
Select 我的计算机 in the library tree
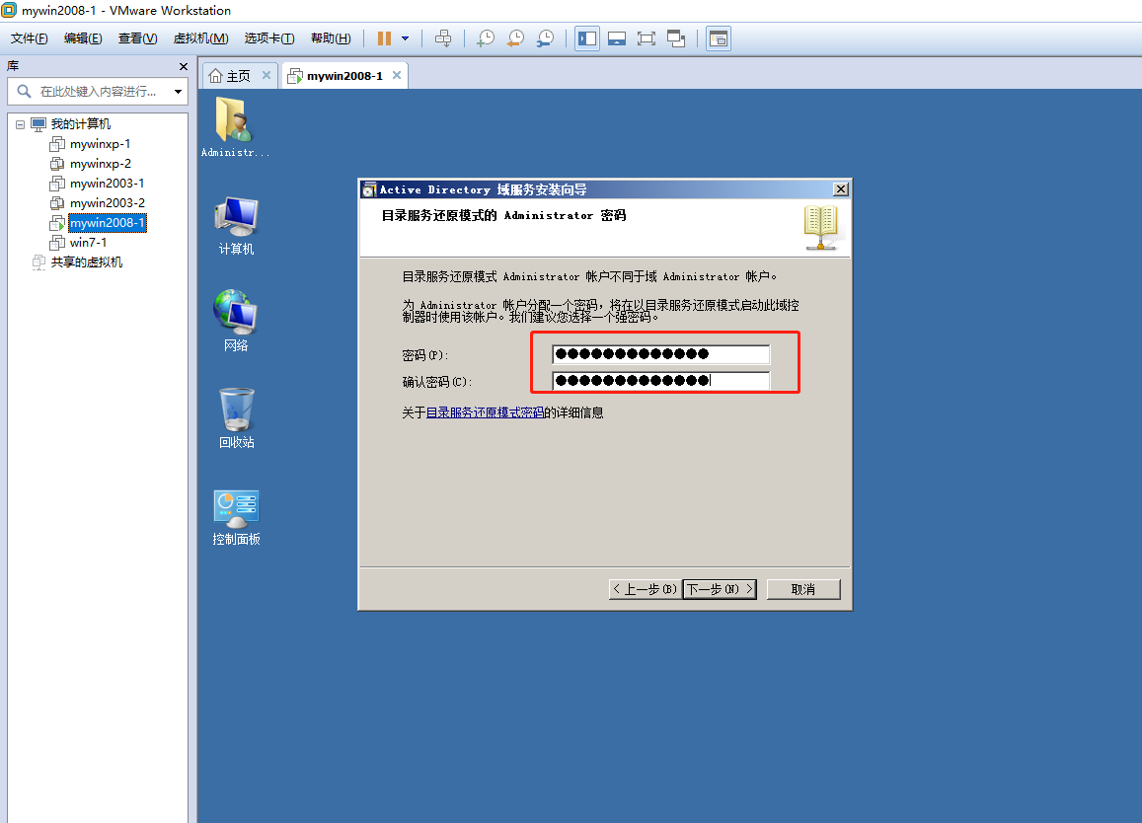81,123
